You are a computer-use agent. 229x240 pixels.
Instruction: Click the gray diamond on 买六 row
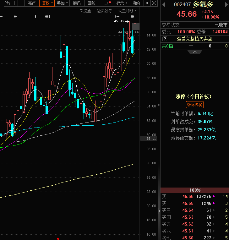point(214,231)
